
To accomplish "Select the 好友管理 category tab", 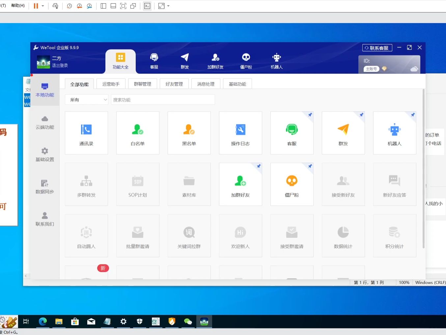I will [174, 84].
